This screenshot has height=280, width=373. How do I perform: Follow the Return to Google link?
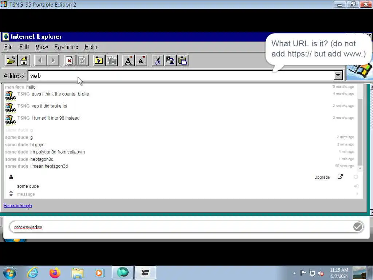click(18, 206)
